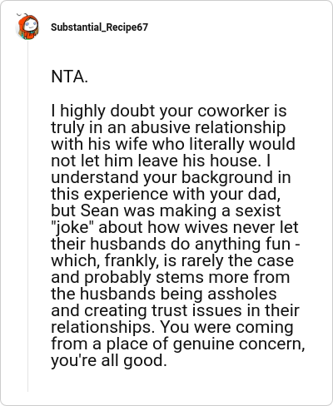The image size is (333, 406).
Task: Click the "NTA." verdict text
Action: pyautogui.click(x=69, y=77)
